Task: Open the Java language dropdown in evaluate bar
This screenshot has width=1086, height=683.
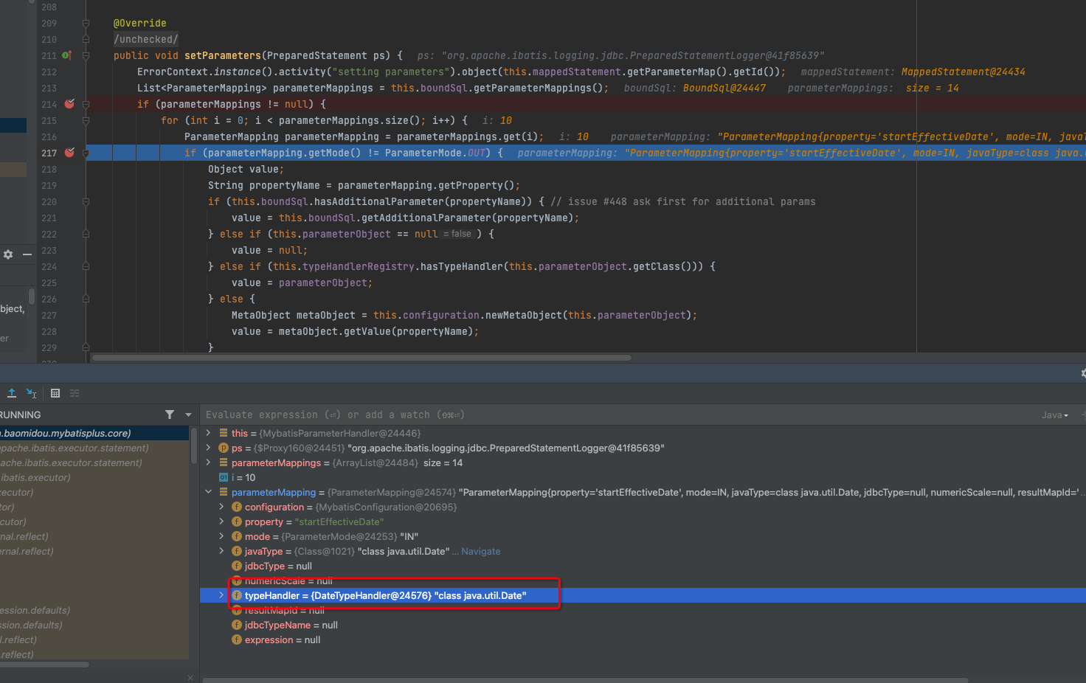Action: [1054, 415]
